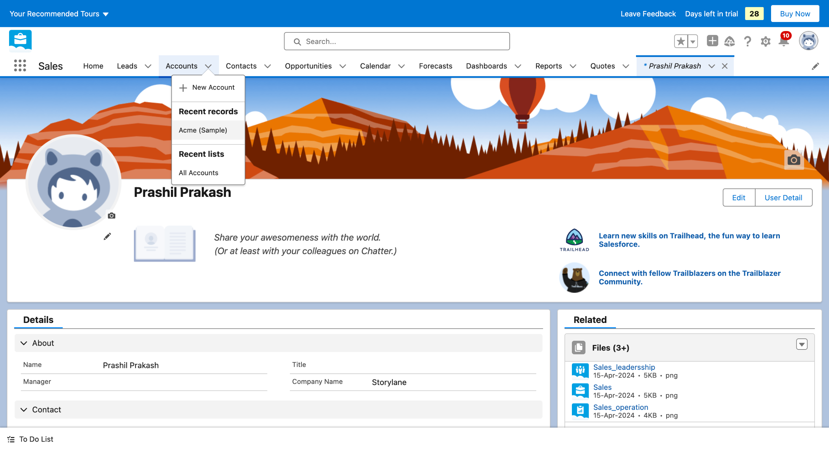This screenshot has height=450, width=829.
Task: Go to the Home tab
Action: pos(93,66)
